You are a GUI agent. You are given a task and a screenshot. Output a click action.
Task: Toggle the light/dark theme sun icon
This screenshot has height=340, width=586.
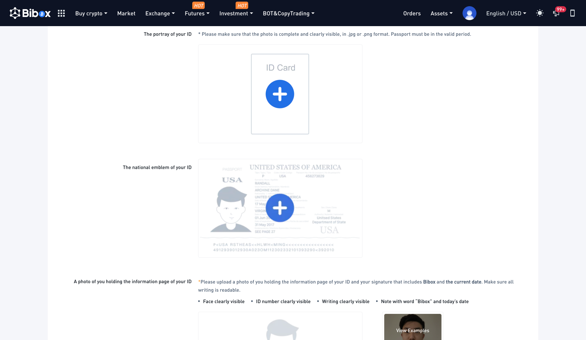[x=540, y=13]
